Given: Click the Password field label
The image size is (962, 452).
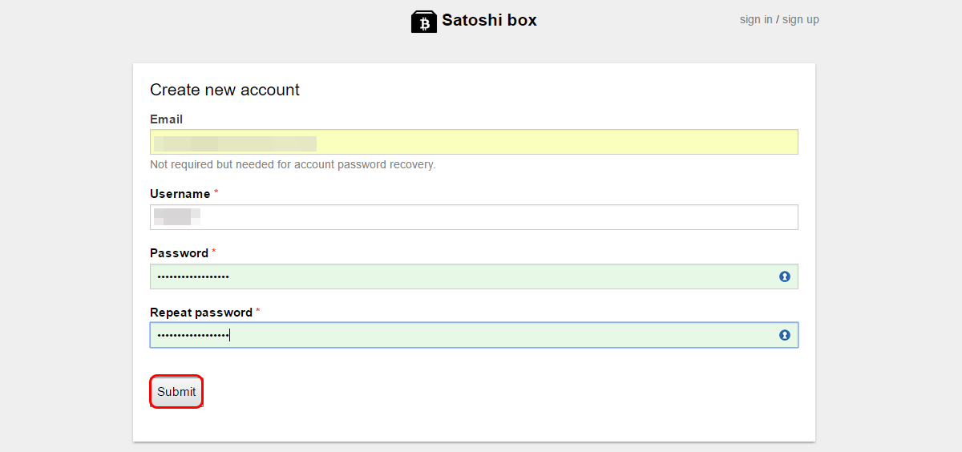Looking at the screenshot, I should point(179,253).
